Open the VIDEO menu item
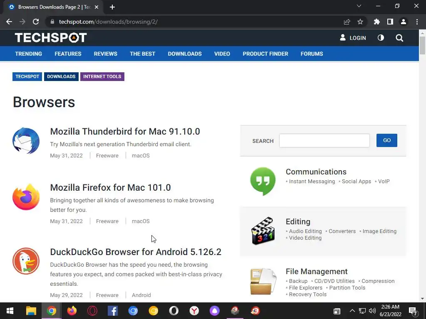The height and width of the screenshot is (319, 426). [x=222, y=54]
